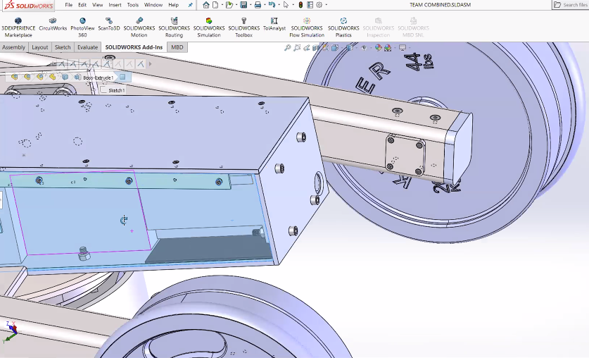Click the Search files input box
The image size is (589, 358).
pyautogui.click(x=575, y=5)
